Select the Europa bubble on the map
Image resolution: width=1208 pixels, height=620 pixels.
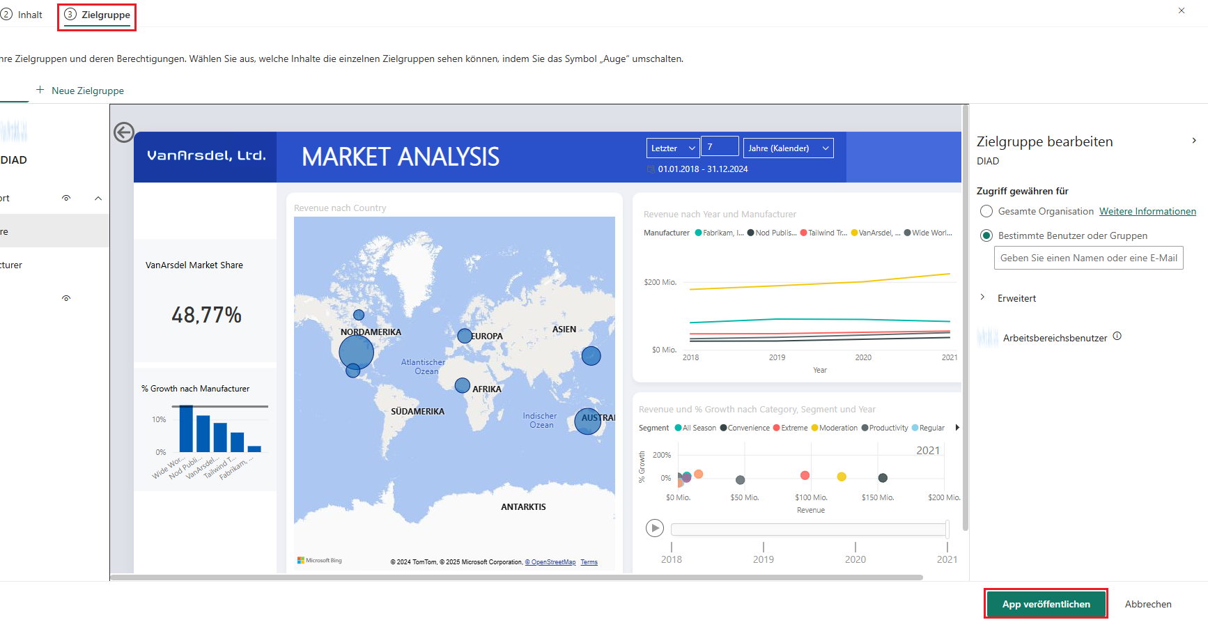[x=465, y=336]
